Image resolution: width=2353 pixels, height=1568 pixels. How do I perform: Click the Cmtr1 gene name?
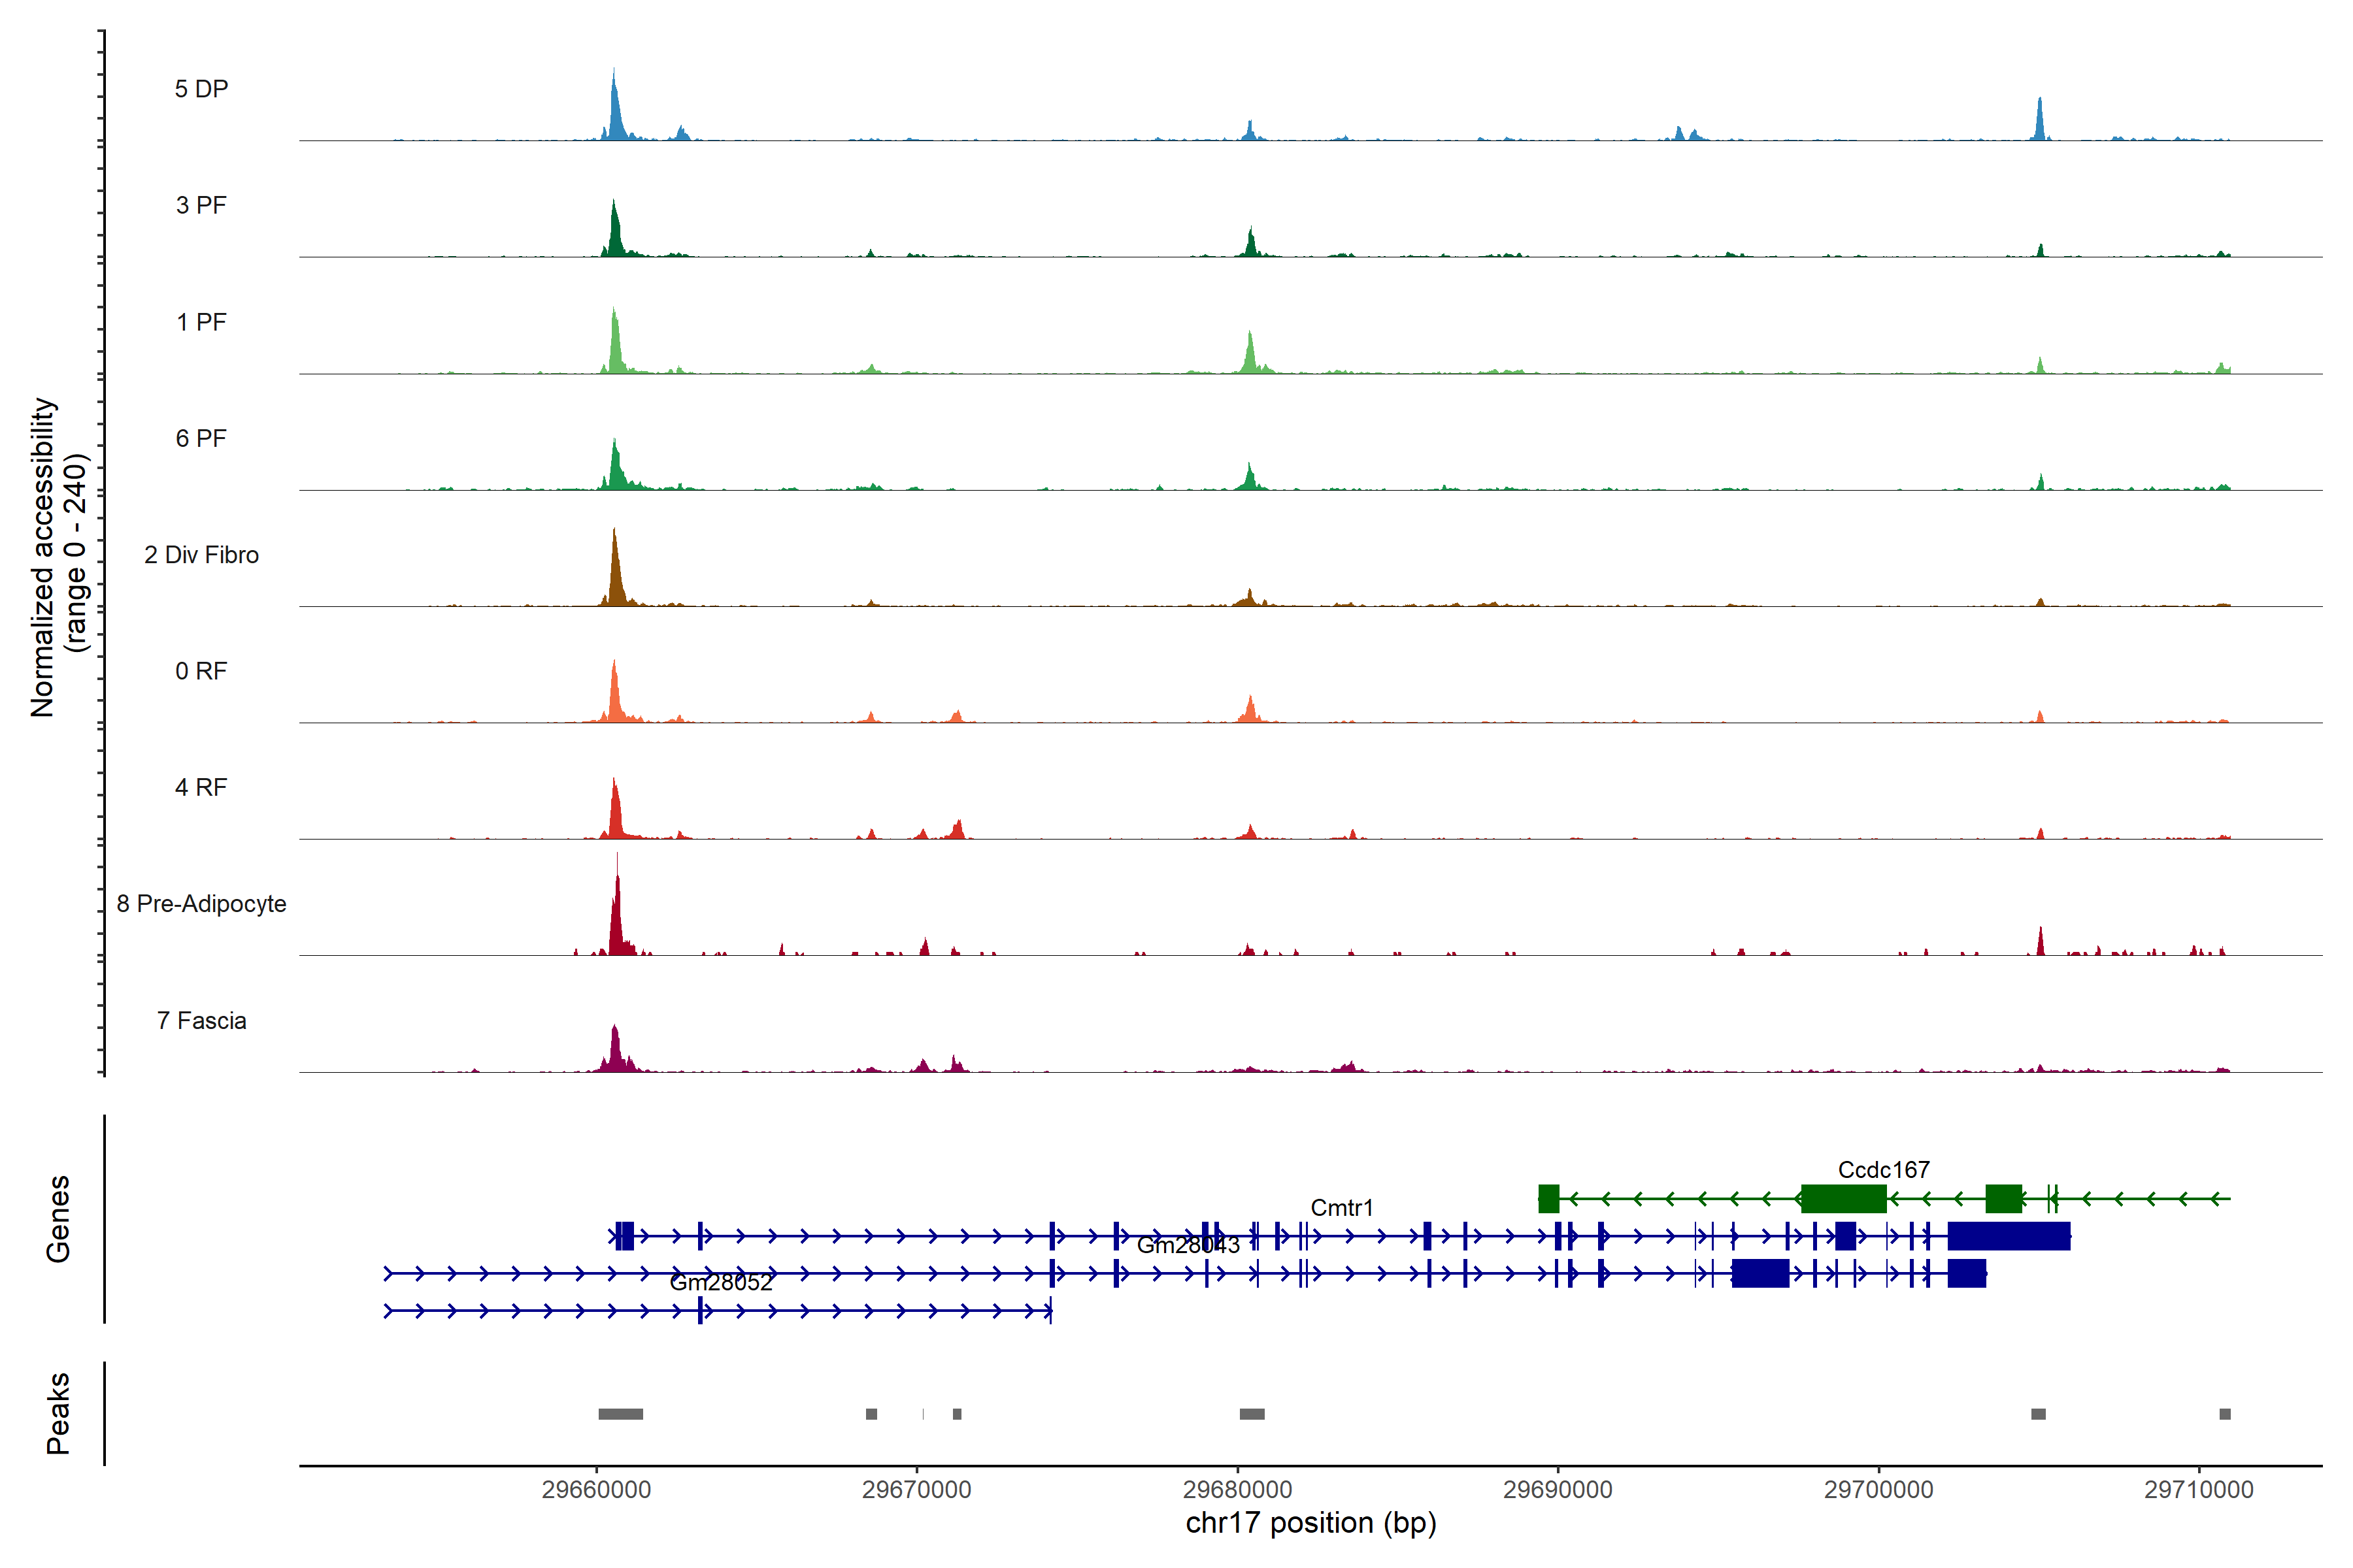(1342, 1207)
